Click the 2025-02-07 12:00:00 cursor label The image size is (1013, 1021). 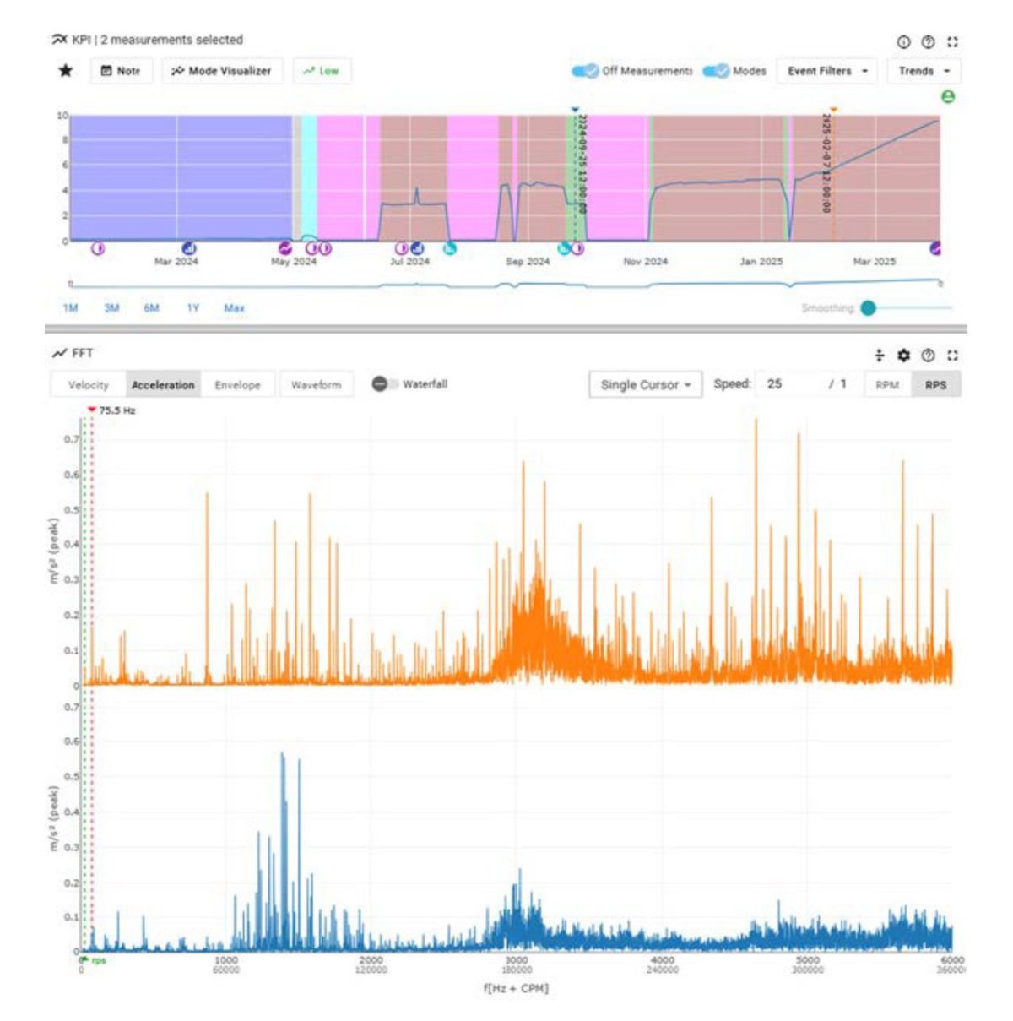pyautogui.click(x=826, y=163)
